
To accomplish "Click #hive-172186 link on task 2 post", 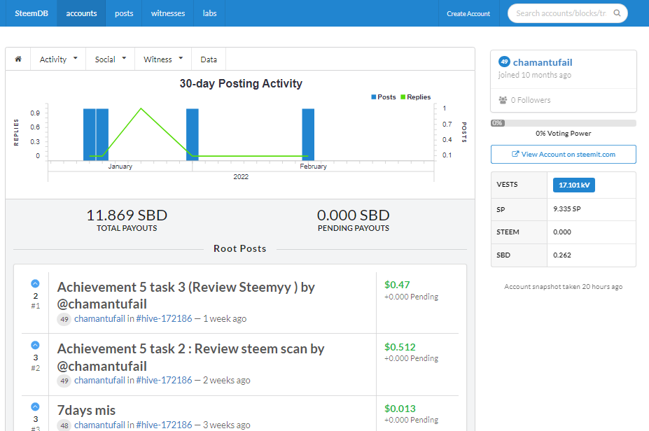I will [x=164, y=381].
